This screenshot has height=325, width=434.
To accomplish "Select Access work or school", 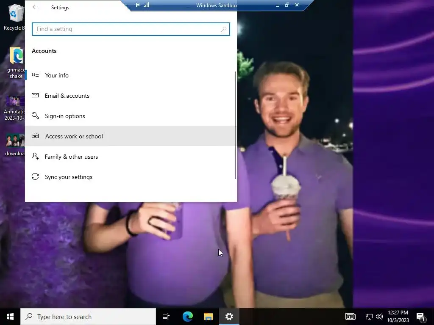I will coord(131,136).
